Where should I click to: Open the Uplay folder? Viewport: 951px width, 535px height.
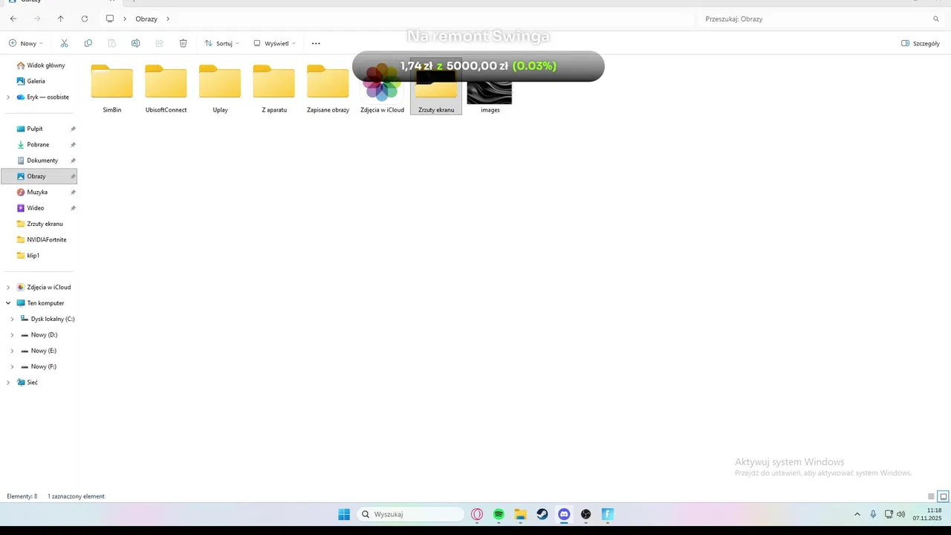click(x=220, y=88)
